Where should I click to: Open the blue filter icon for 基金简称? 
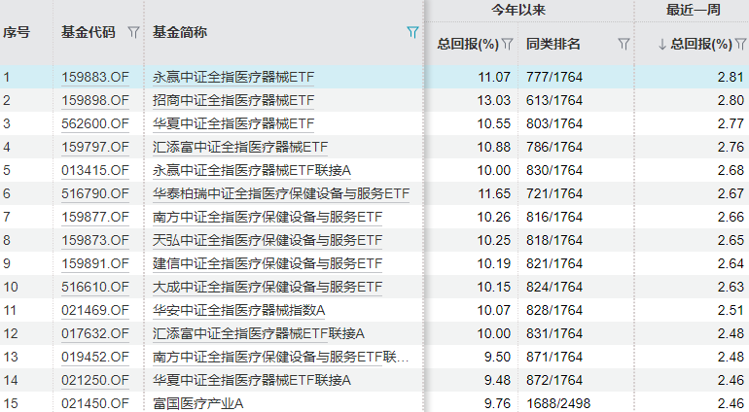pyautogui.click(x=412, y=32)
